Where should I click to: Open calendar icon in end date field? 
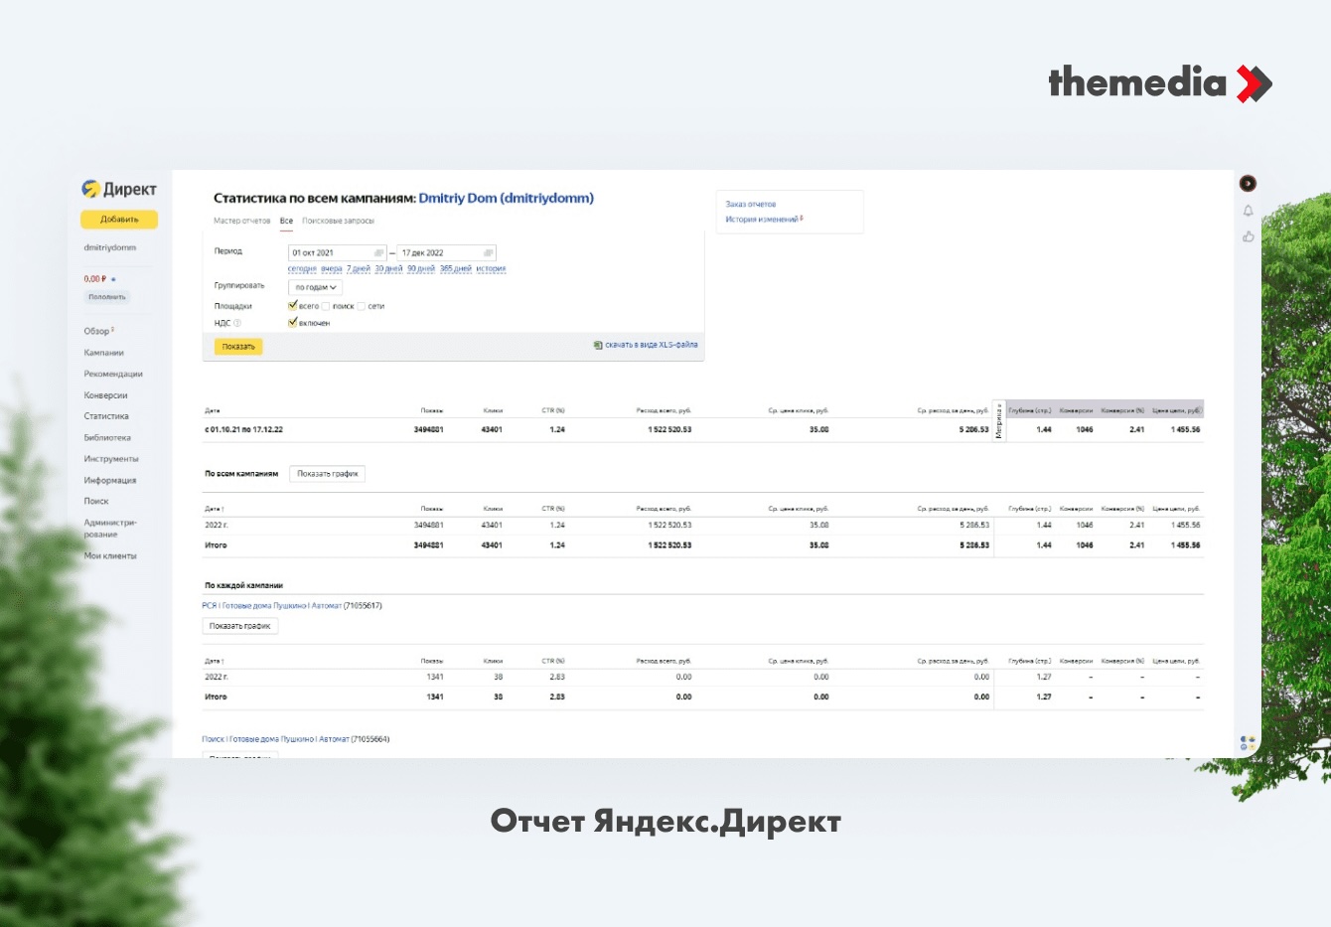point(488,252)
